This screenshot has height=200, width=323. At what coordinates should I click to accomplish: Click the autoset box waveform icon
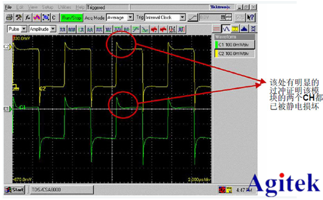click(x=46, y=17)
